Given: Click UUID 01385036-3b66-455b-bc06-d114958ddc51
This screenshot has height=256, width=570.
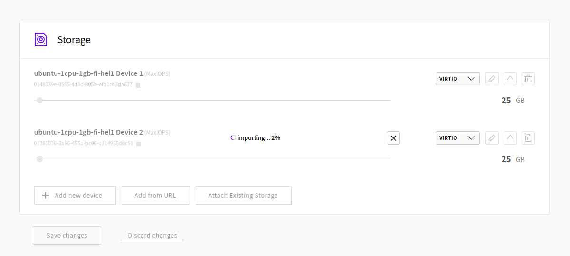Looking at the screenshot, I should [x=84, y=144].
